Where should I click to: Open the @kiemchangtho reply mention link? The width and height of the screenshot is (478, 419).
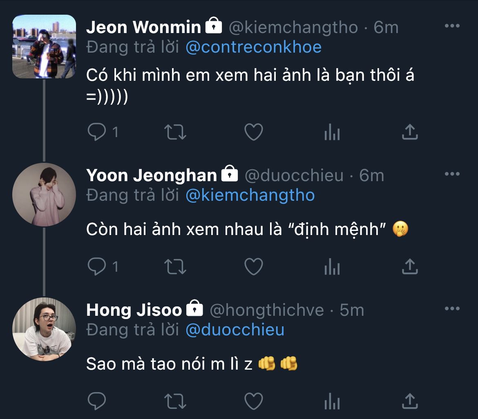pyautogui.click(x=250, y=195)
